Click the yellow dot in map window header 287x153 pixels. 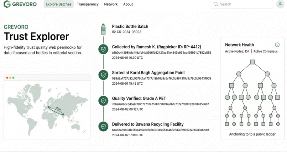[x=10, y=78]
